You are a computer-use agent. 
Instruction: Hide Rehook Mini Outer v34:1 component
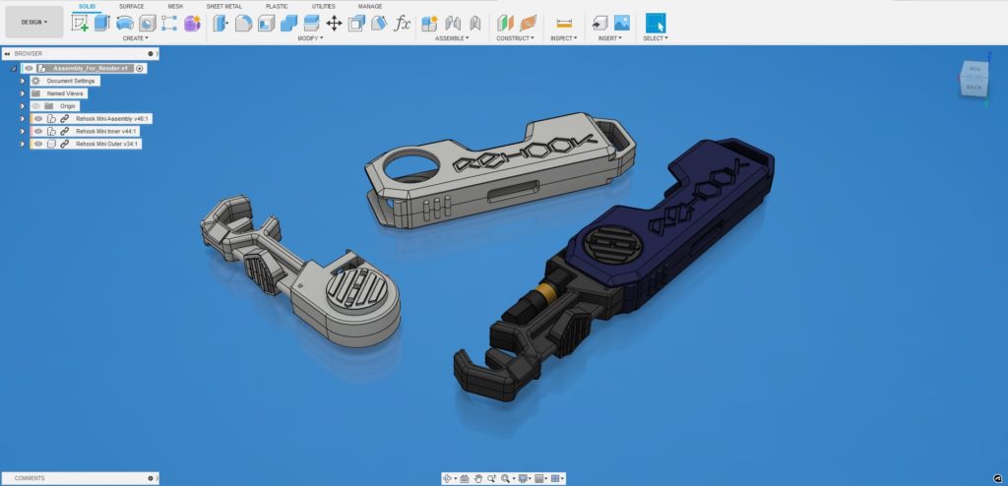coord(38,144)
